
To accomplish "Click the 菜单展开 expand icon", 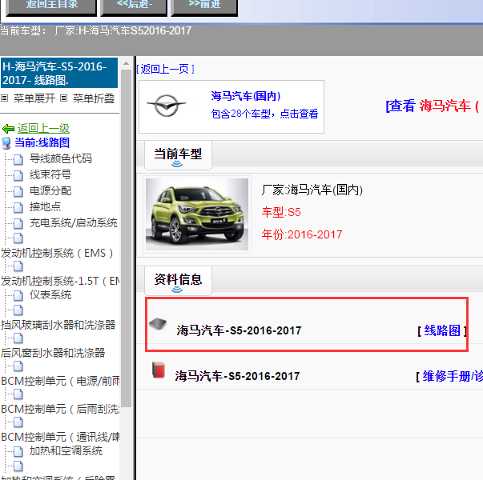I will coord(4,98).
